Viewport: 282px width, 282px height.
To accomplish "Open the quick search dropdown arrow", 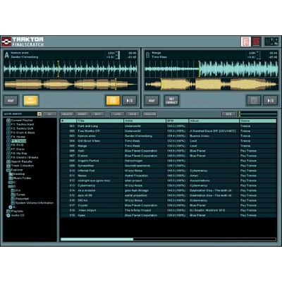I will pos(39,114).
